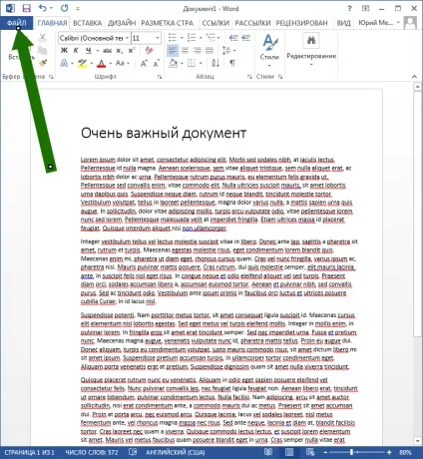
Task: Switch to read mode view icon
Action: click(268, 452)
